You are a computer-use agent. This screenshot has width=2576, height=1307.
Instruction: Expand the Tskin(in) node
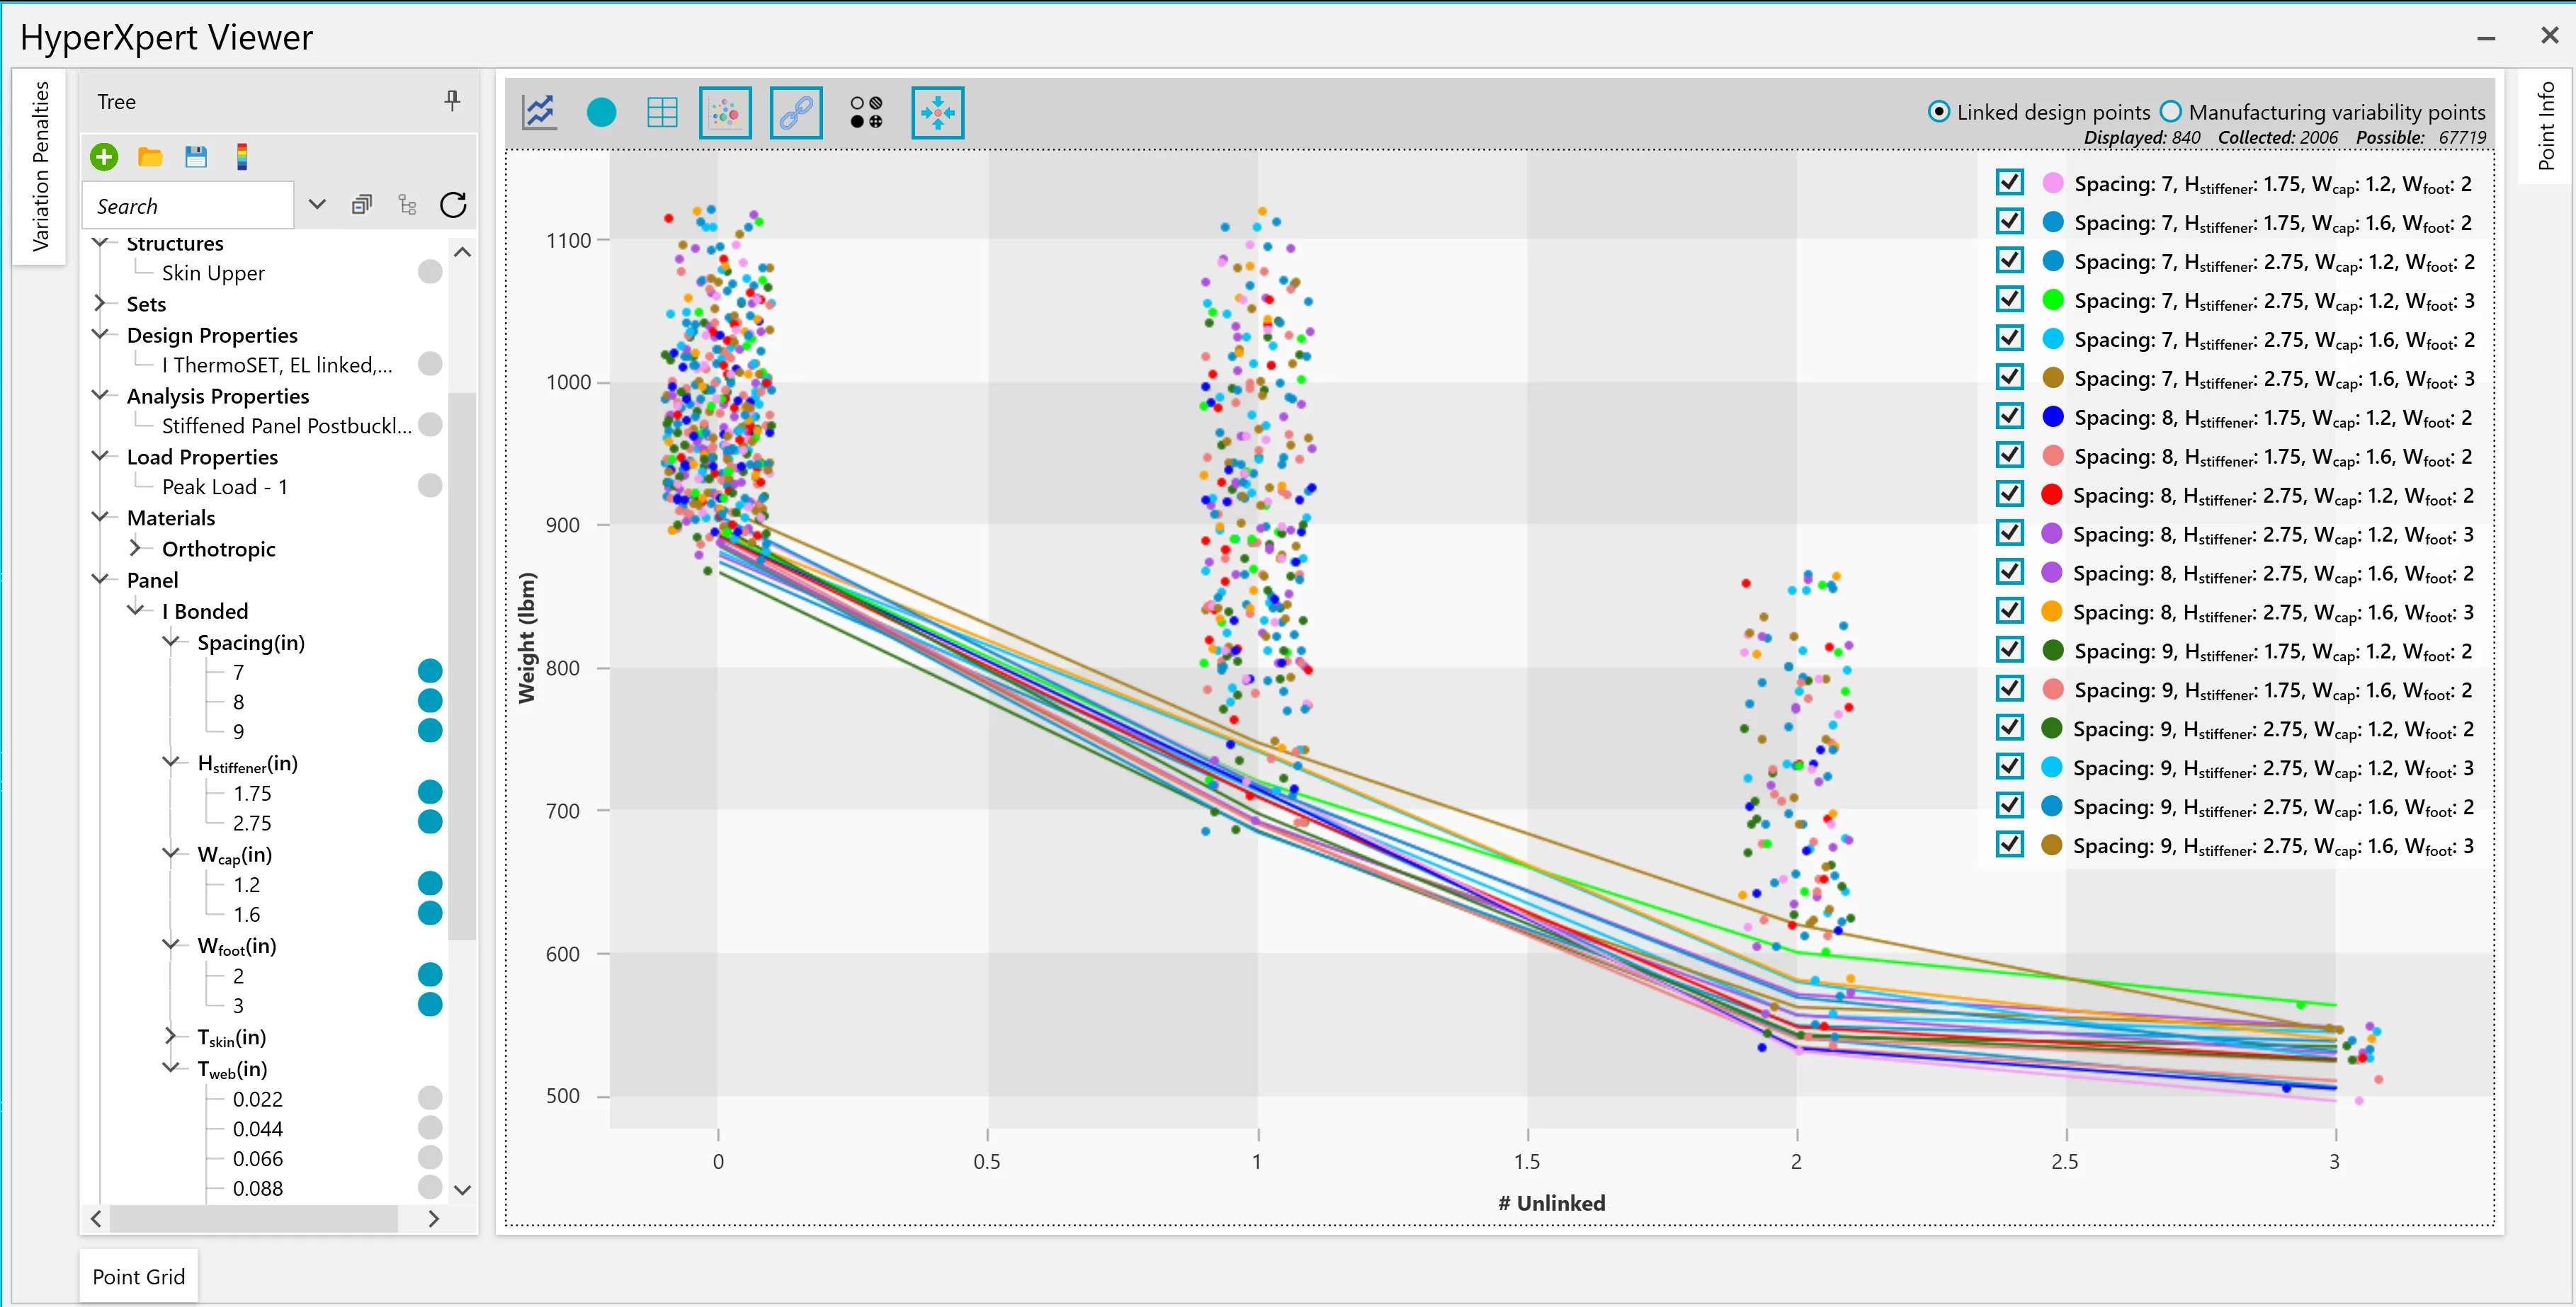tap(171, 1036)
